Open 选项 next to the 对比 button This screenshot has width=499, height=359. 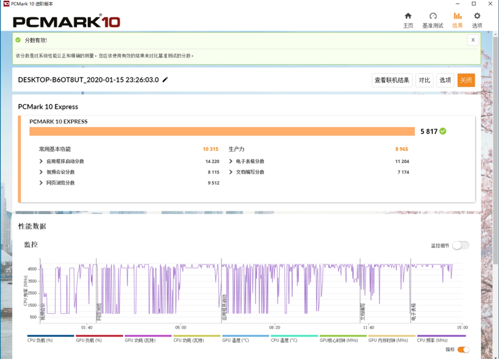pyautogui.click(x=445, y=80)
